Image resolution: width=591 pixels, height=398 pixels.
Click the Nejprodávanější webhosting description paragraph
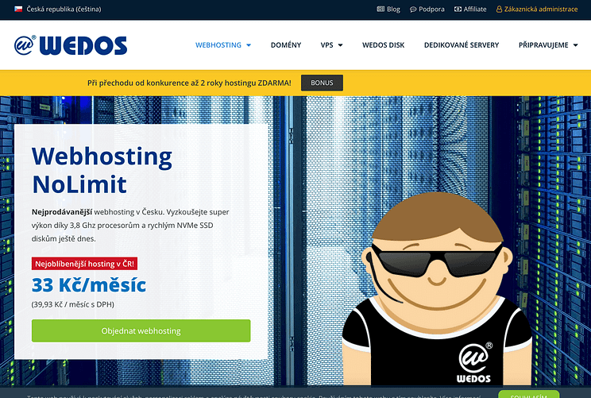(x=130, y=225)
